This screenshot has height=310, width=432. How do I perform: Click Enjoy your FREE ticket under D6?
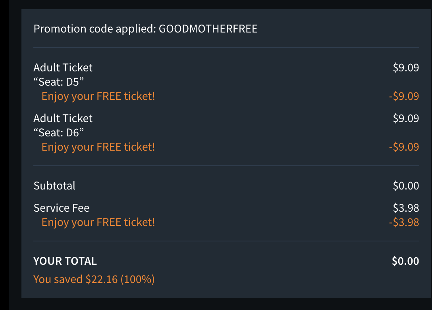98,147
